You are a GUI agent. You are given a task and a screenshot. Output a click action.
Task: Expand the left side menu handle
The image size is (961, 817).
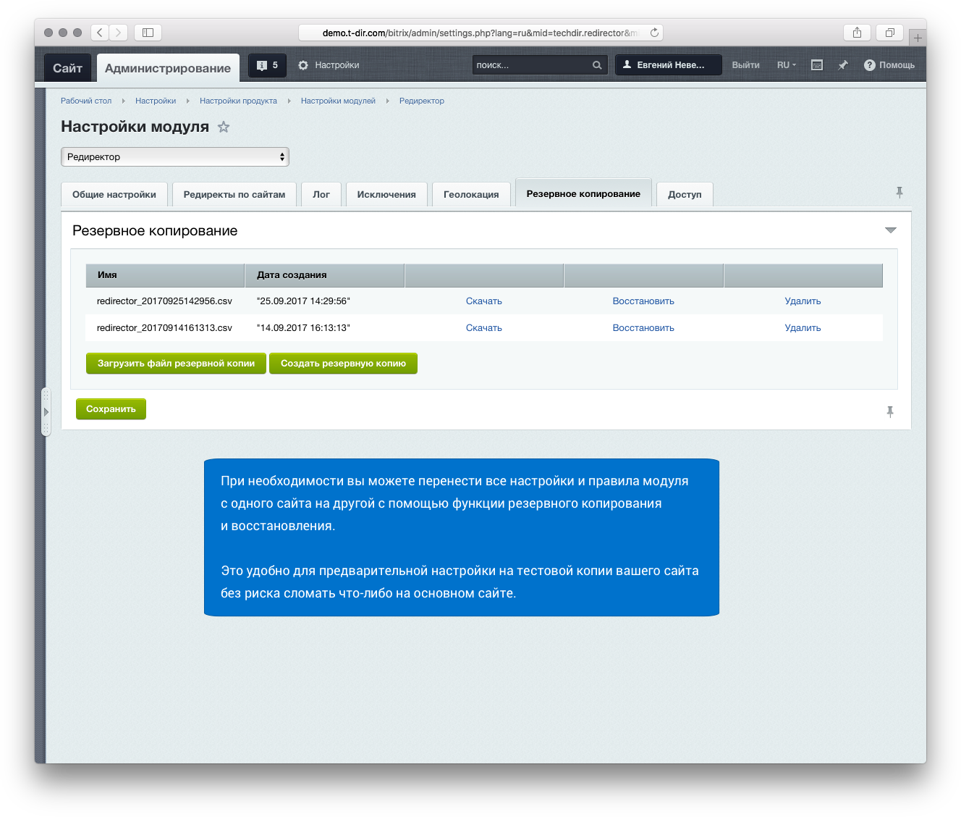(x=46, y=412)
